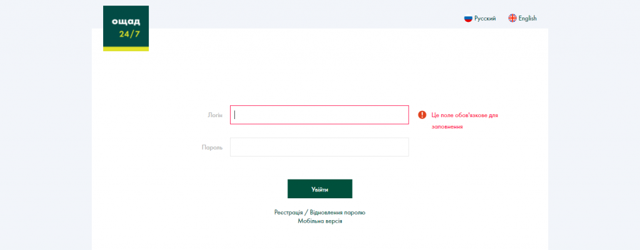This screenshot has height=250, width=640.
Task: Click the 24/7 text in the logo
Action: coord(129,34)
